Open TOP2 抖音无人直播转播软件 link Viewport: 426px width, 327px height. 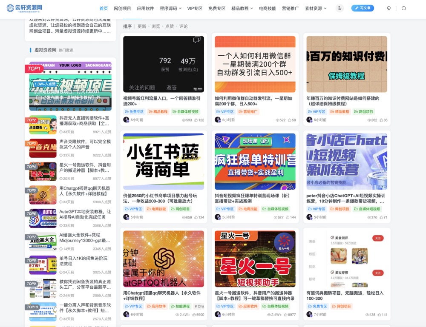click(84, 121)
